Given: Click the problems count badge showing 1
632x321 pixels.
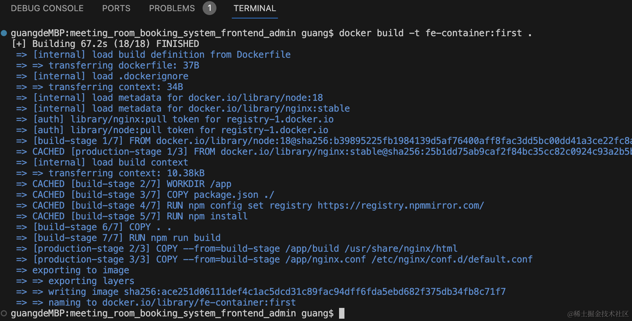Looking at the screenshot, I should [x=210, y=8].
